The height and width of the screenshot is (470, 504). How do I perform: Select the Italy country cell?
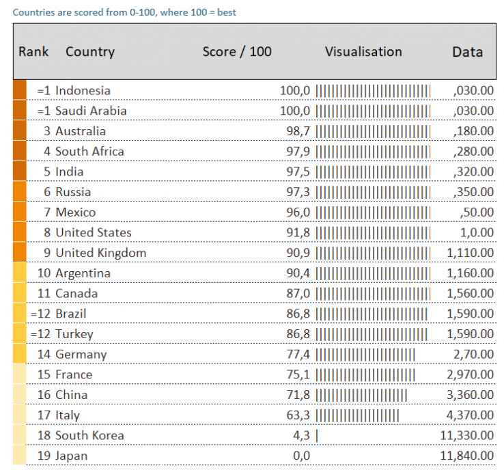click(x=68, y=415)
